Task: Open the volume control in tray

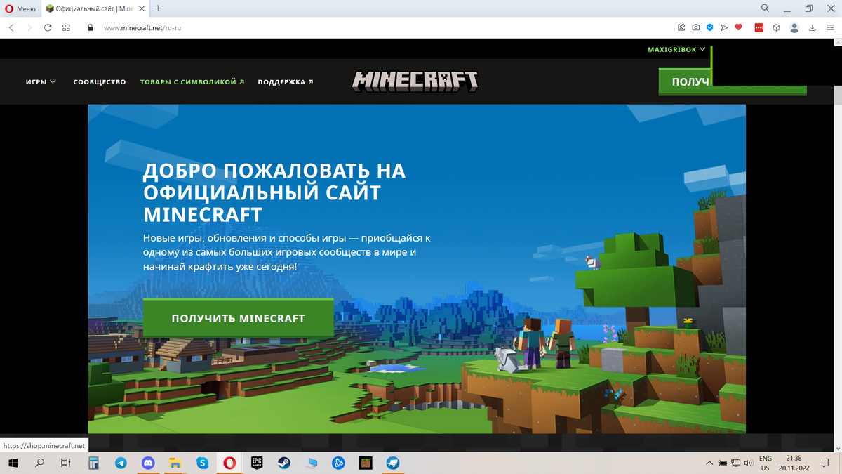Action: tap(748, 463)
